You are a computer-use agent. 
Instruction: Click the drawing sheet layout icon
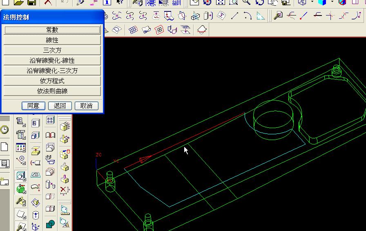(x=4, y=164)
